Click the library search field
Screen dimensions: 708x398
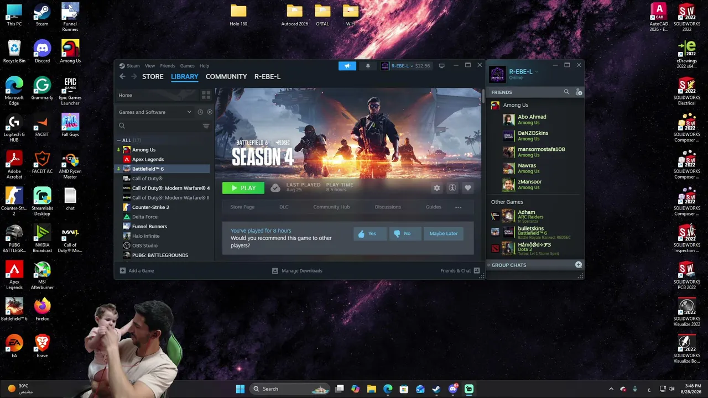click(x=159, y=126)
